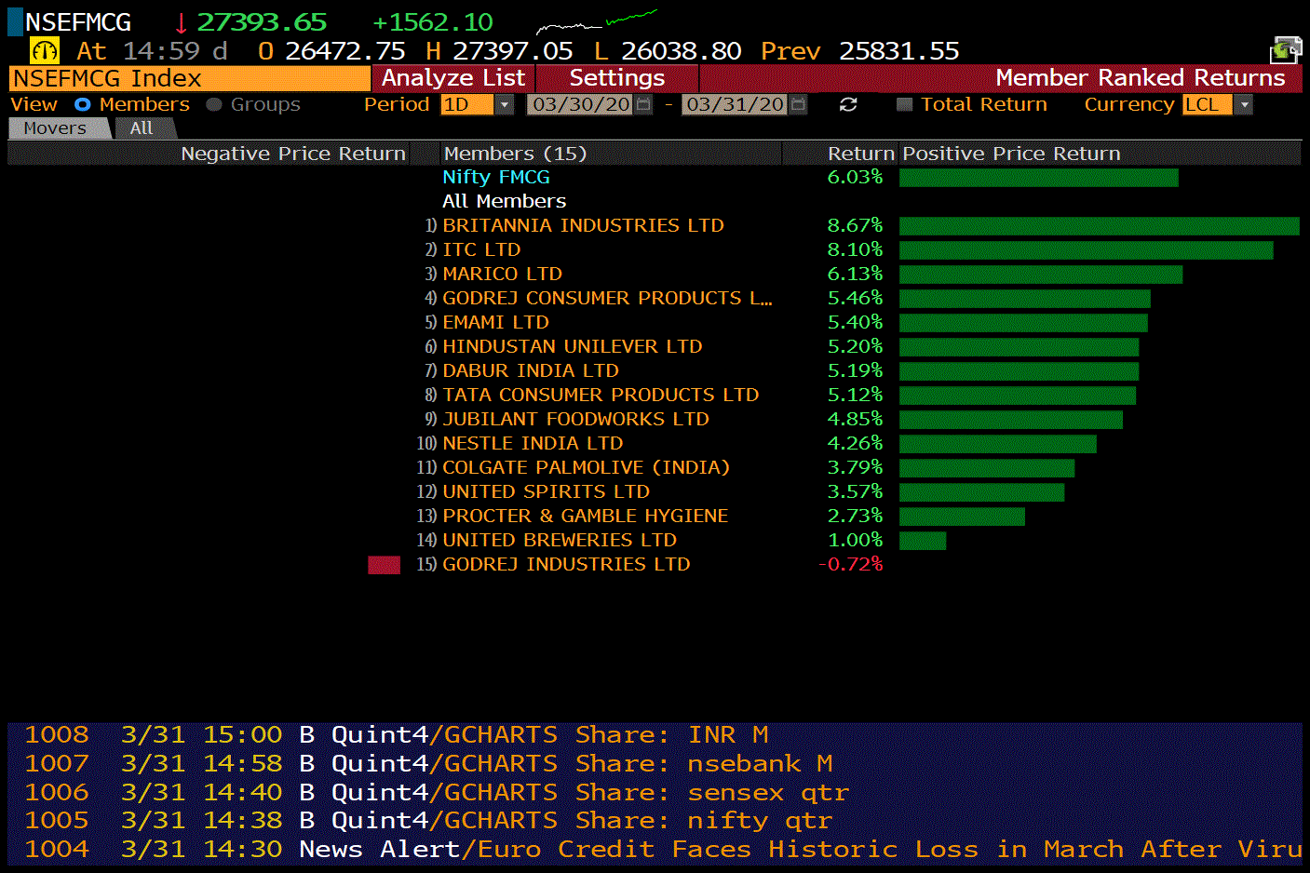Click the yellow gauge icon beside the timestamp
The height and width of the screenshot is (873, 1310).
click(x=44, y=50)
